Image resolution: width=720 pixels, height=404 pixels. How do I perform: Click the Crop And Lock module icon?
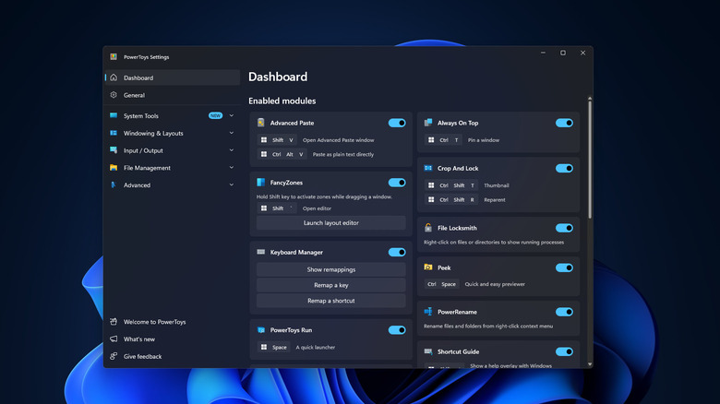coord(429,168)
